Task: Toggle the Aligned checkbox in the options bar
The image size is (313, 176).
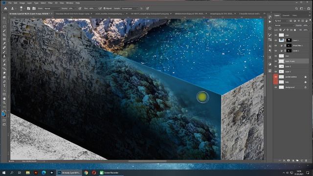Action: click(105, 9)
